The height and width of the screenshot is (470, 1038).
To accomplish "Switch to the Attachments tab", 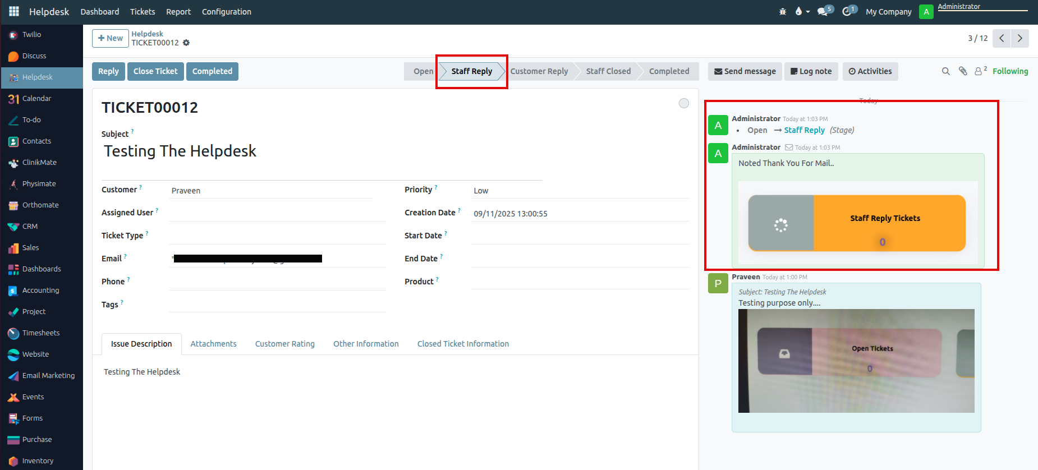I will point(213,344).
